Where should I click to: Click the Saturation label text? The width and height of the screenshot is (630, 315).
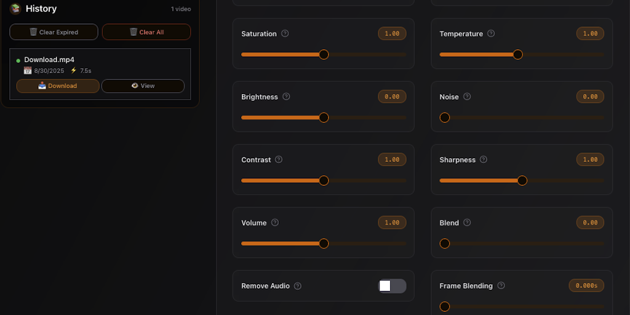(259, 34)
